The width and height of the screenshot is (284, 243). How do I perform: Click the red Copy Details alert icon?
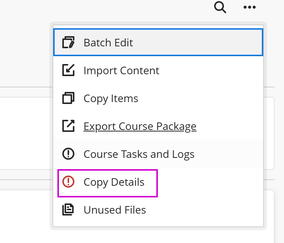click(68, 182)
